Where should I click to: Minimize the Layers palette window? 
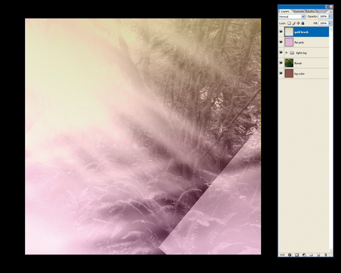click(x=327, y=7)
